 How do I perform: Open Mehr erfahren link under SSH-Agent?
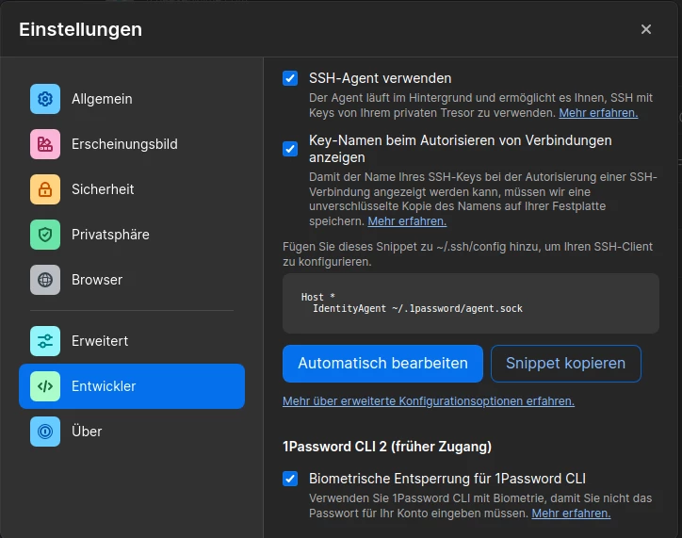(598, 113)
